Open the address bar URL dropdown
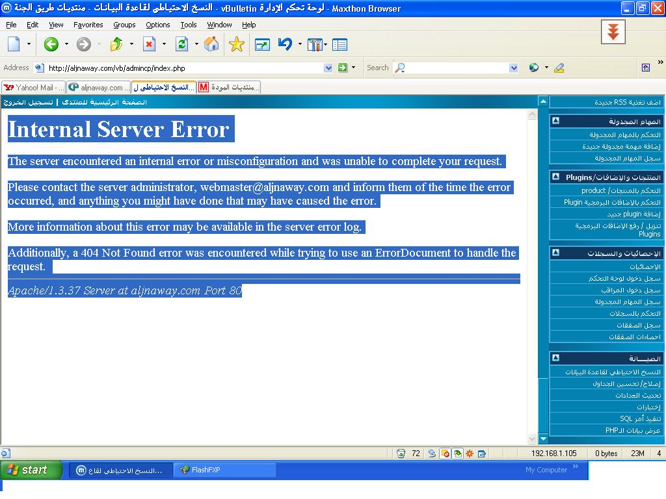Image resolution: width=666 pixels, height=499 pixels. point(328,68)
